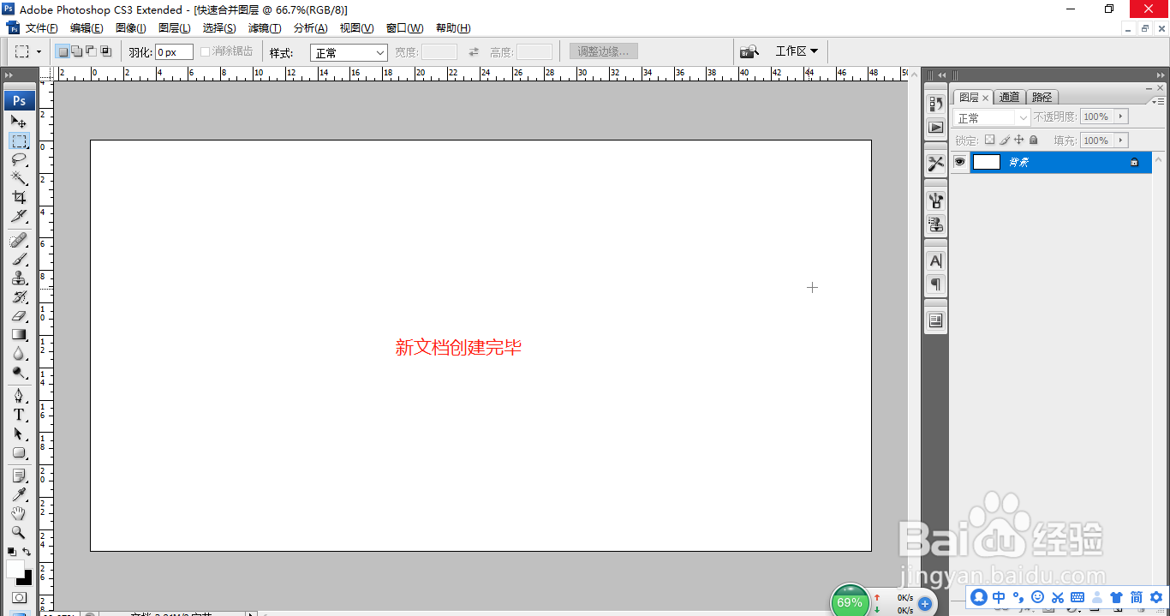Reset to default foreground/background colors

12,552
